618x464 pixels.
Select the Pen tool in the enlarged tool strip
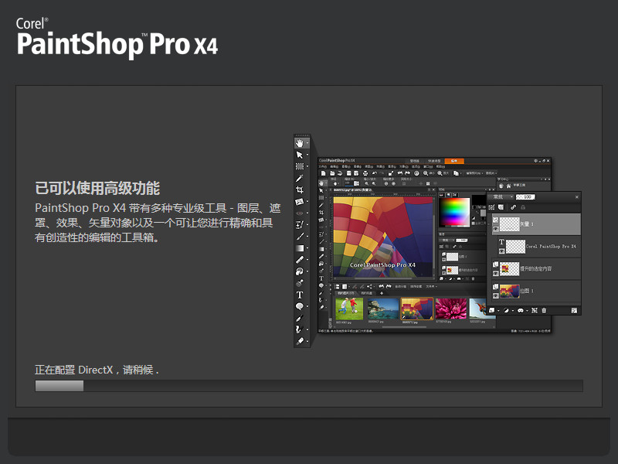pos(300,318)
